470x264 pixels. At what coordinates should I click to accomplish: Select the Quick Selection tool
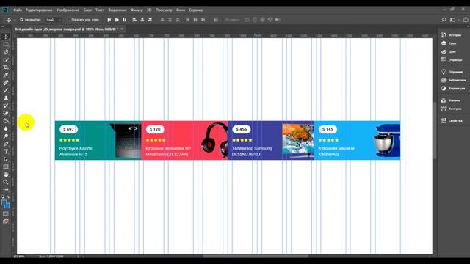pyautogui.click(x=6, y=59)
